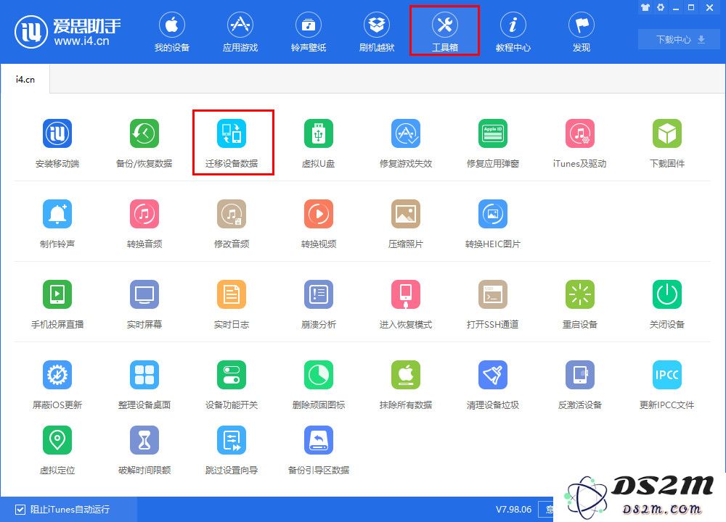Switch to 应用游戏 section
The image size is (726, 522).
(240, 31)
